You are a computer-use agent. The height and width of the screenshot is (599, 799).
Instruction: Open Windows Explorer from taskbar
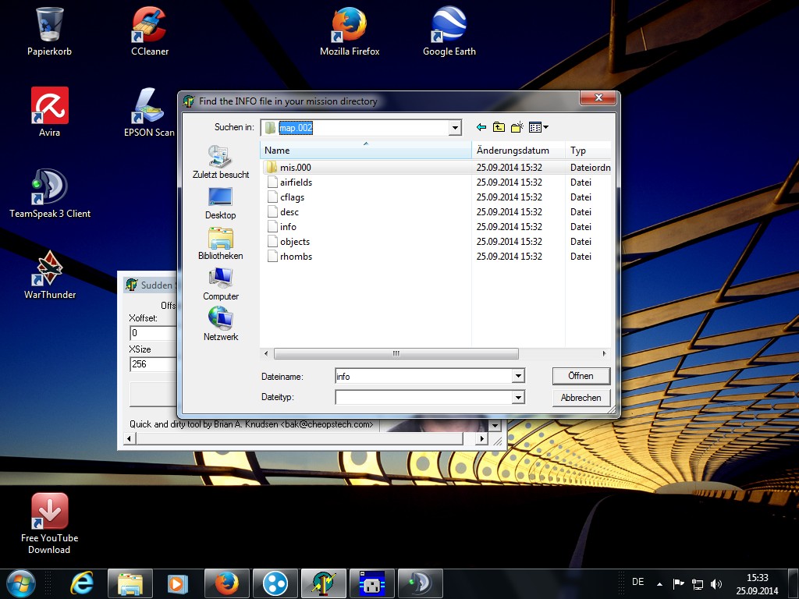coord(130,583)
